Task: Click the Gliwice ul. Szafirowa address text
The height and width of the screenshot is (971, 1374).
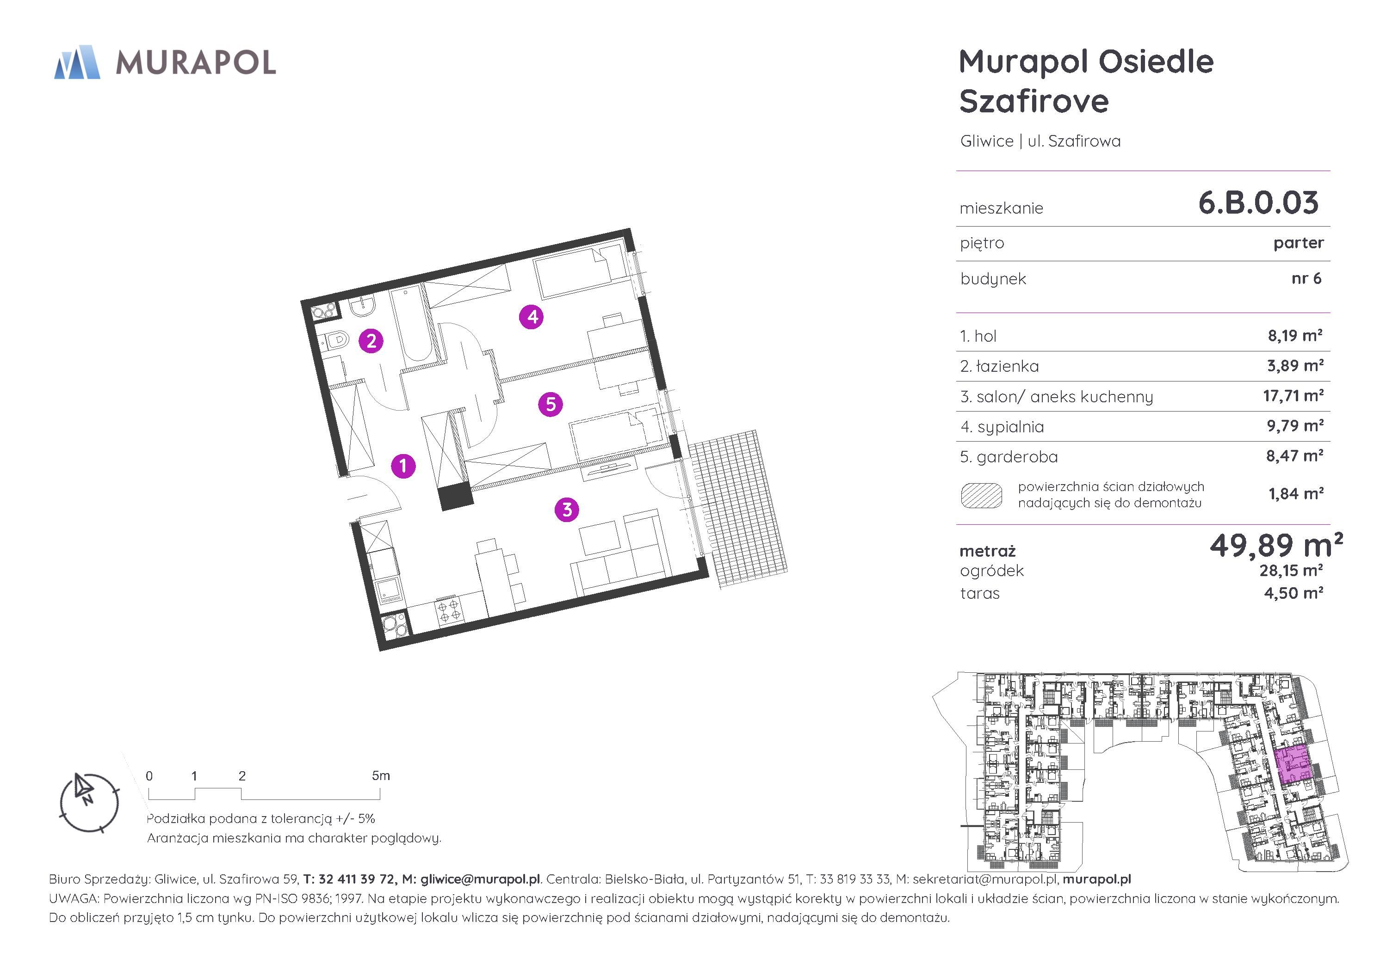Action: [x=1040, y=141]
